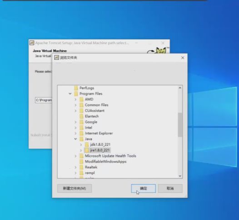Click the Common Files folder icon
Viewport: 239px width, 220px height.
pyautogui.click(x=81, y=105)
